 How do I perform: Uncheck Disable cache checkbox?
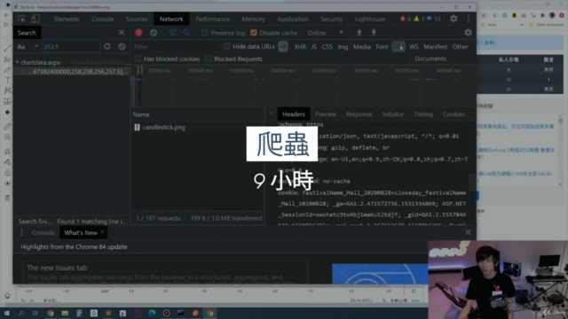pyautogui.click(x=254, y=33)
